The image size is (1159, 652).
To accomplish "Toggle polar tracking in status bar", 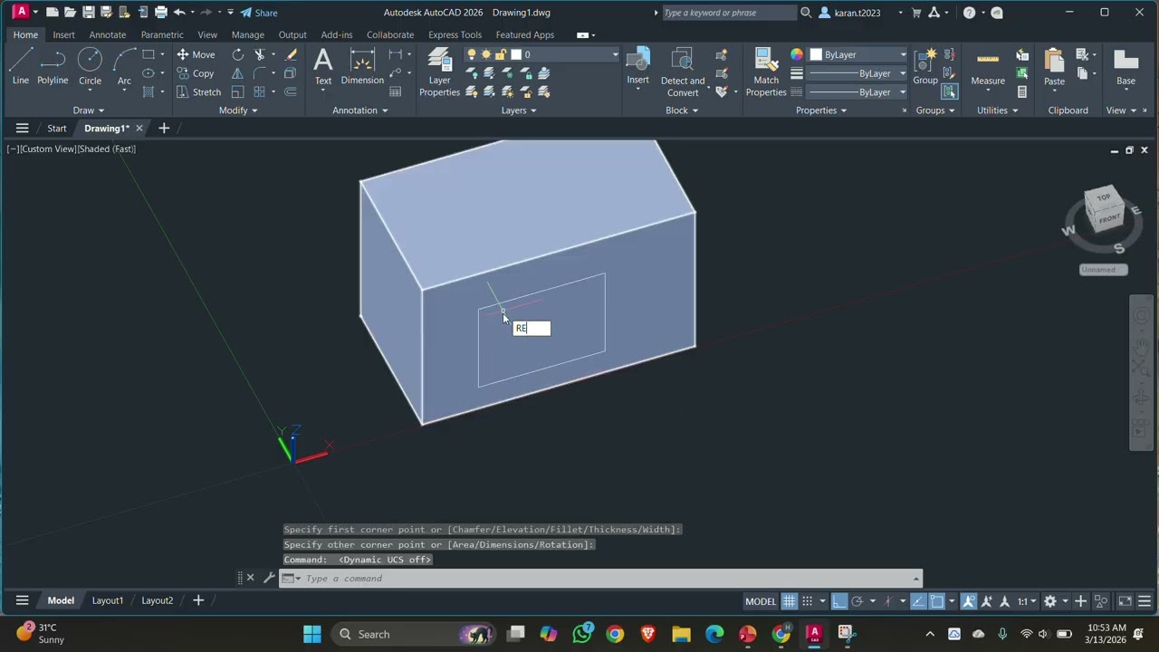I will (x=857, y=601).
